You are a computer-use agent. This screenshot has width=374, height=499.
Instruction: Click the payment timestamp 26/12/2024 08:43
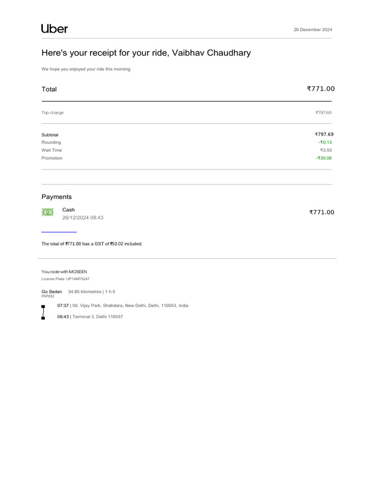(x=83, y=218)
